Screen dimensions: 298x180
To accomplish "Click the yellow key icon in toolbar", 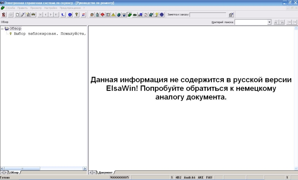I will click(x=76, y=15).
